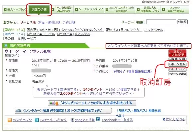Filter by 高速バス service
The height and width of the screenshot is (132, 193).
(112, 30)
